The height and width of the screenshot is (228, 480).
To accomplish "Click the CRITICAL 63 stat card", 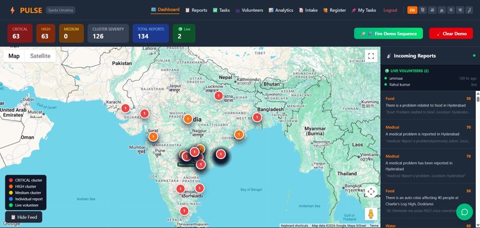I will (x=20, y=33).
